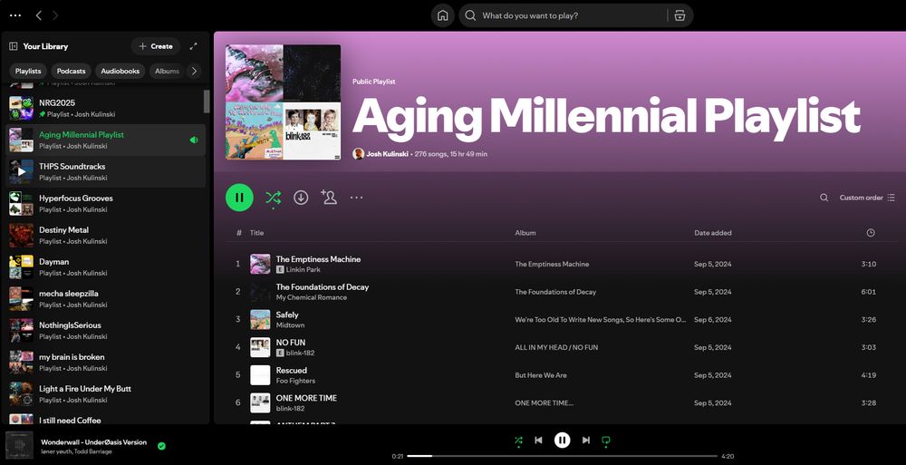
Task: Play THPS Soundtracks from its cover
Action: (22, 172)
